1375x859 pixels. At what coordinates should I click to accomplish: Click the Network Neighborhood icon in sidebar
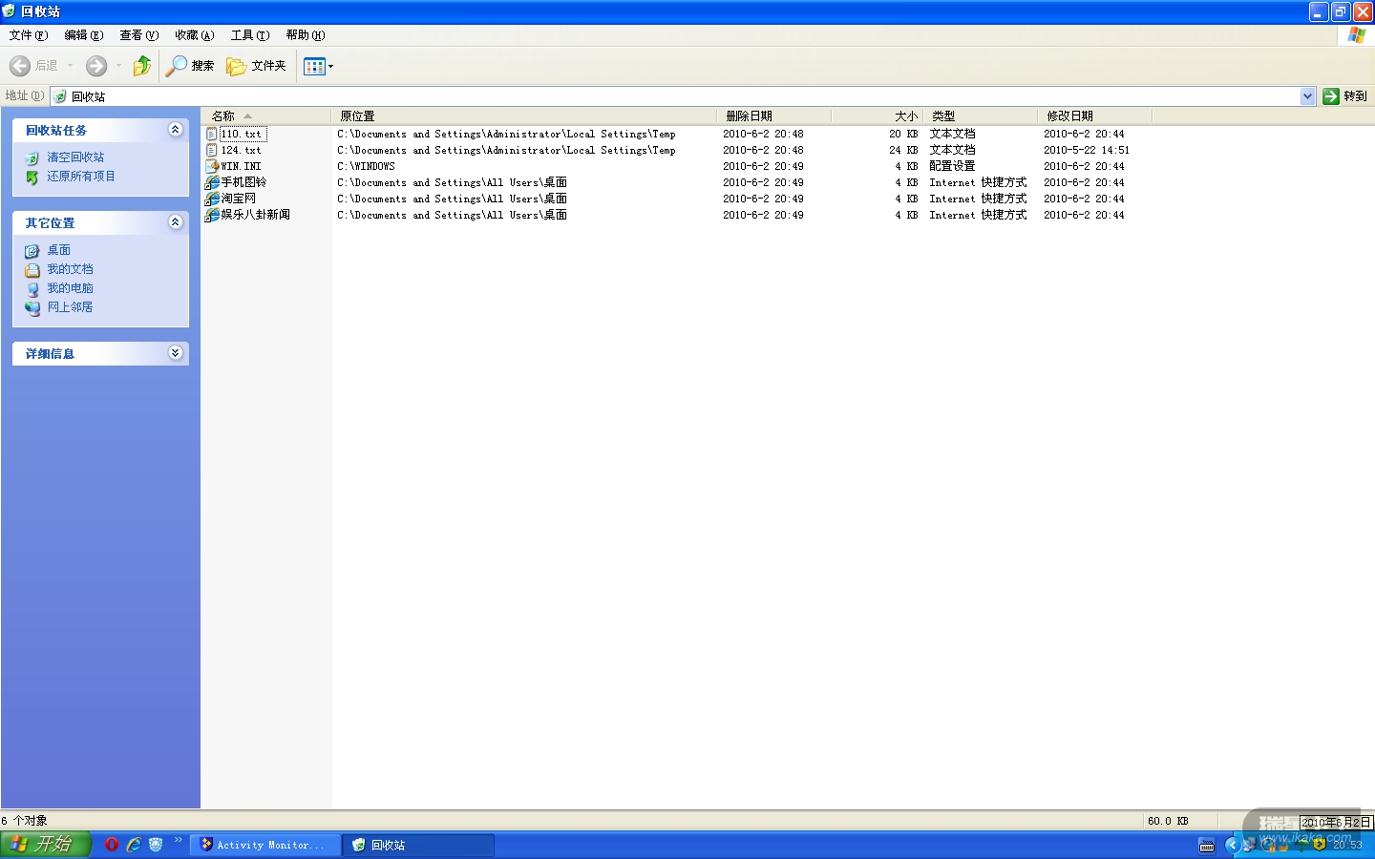pyautogui.click(x=32, y=308)
